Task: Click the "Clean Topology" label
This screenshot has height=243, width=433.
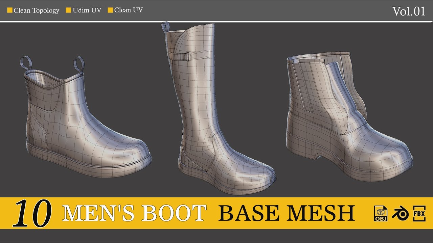Action: click(37, 10)
